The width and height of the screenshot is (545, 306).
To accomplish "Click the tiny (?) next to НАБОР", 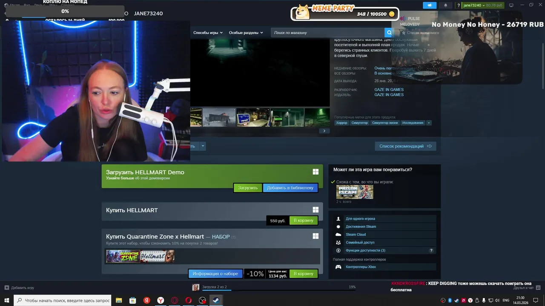I will point(233,237).
